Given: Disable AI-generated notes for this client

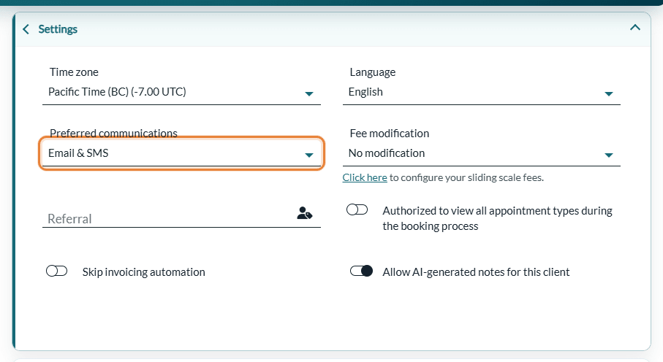Looking at the screenshot, I should click(362, 271).
